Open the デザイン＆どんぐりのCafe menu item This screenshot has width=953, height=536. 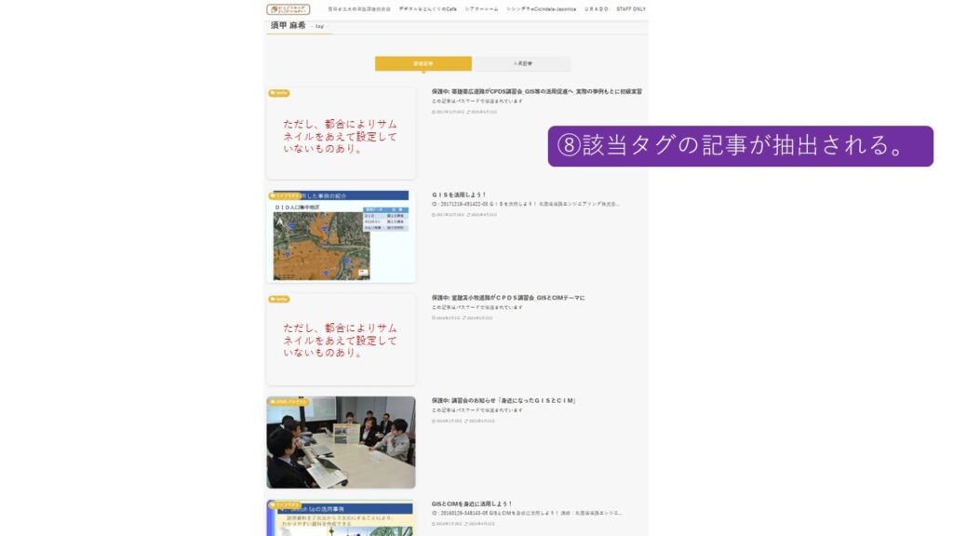tap(427, 9)
